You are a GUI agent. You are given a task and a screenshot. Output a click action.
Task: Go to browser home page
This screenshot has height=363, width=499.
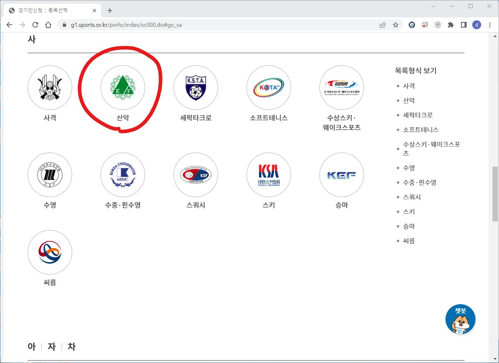click(48, 25)
